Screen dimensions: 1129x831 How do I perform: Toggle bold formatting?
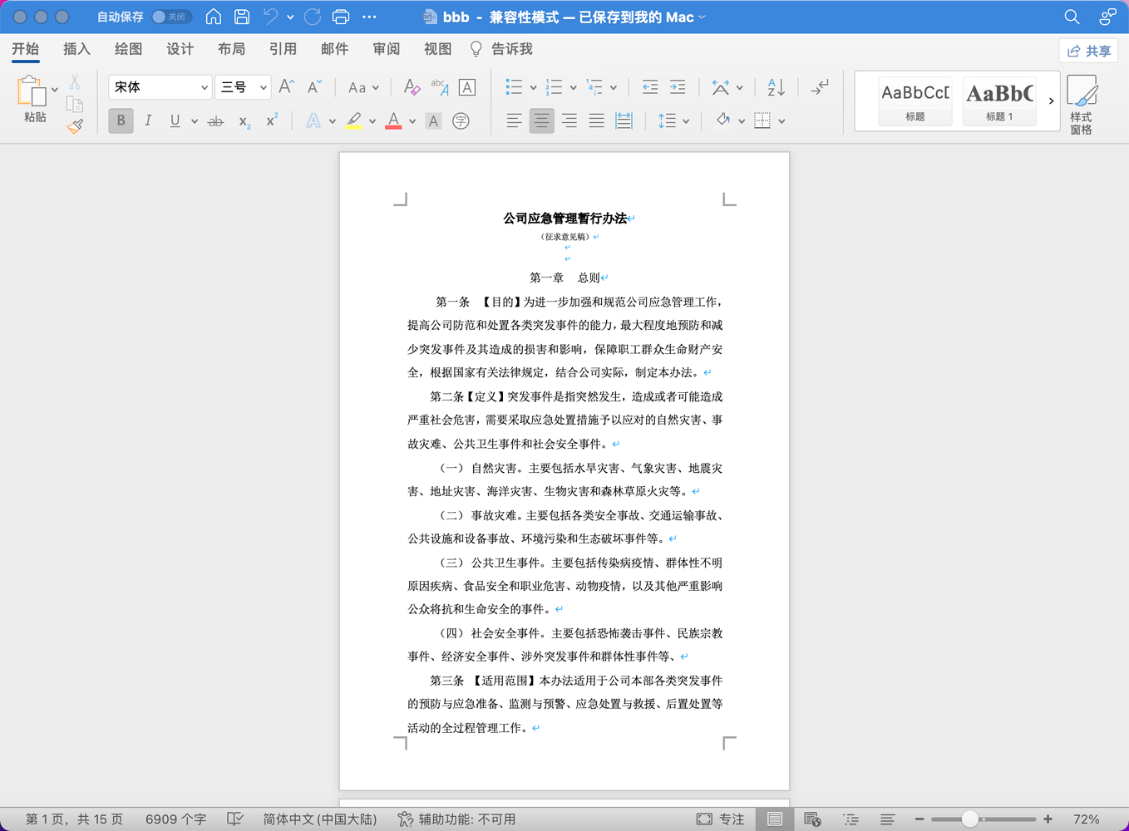[121, 120]
